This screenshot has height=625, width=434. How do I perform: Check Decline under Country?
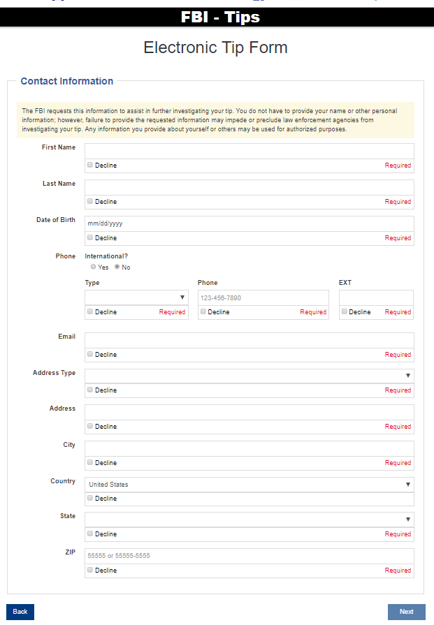coord(90,498)
